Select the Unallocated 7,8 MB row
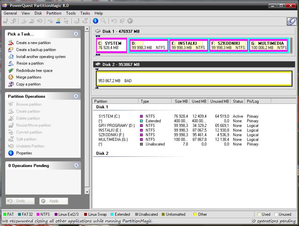This screenshot has width=299, height=226. [x=178, y=144]
